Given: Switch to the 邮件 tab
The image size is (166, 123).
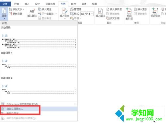Looking at the screenshot, I should click(73, 4).
